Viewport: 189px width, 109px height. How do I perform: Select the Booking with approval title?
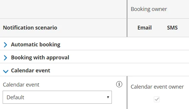coord(40,58)
